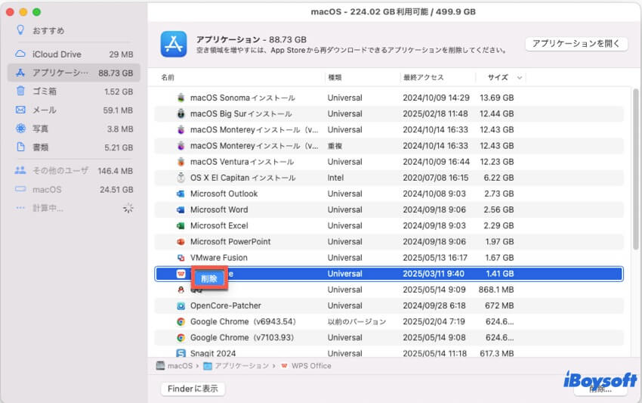The image size is (642, 403).
Task: Select the VMware Fusion name text
Action: pyautogui.click(x=218, y=258)
